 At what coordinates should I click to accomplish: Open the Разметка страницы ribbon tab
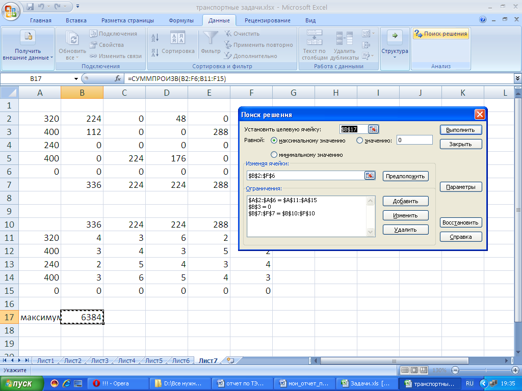click(x=127, y=20)
